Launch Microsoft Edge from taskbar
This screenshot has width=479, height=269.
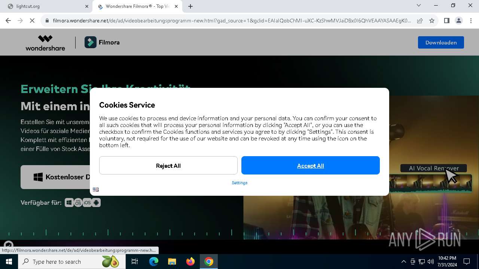(154, 262)
